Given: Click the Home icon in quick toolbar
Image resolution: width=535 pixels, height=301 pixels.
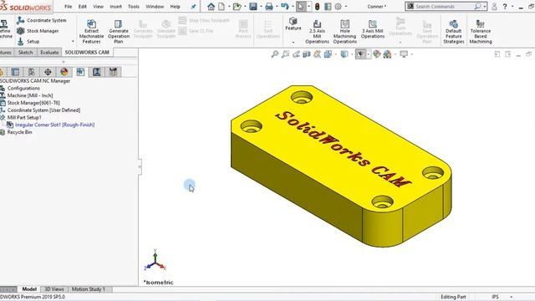Looking at the screenshot, I should tap(211, 7).
